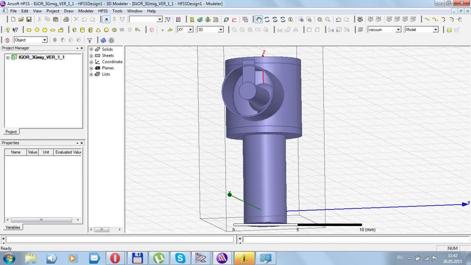471x265 pixels.
Task: Expand the IGOR_3Gmig_VER_1_1 project node
Action: point(8,57)
